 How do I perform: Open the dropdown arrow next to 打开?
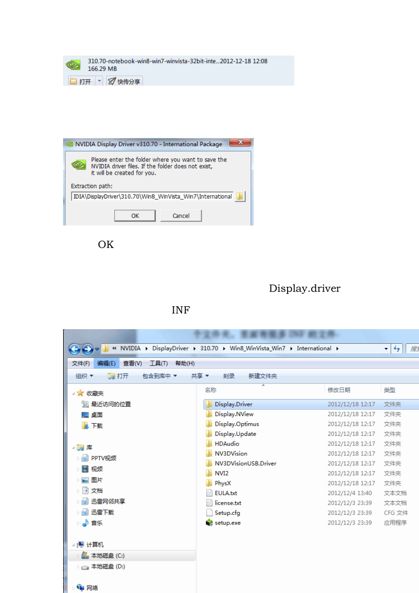tap(99, 81)
